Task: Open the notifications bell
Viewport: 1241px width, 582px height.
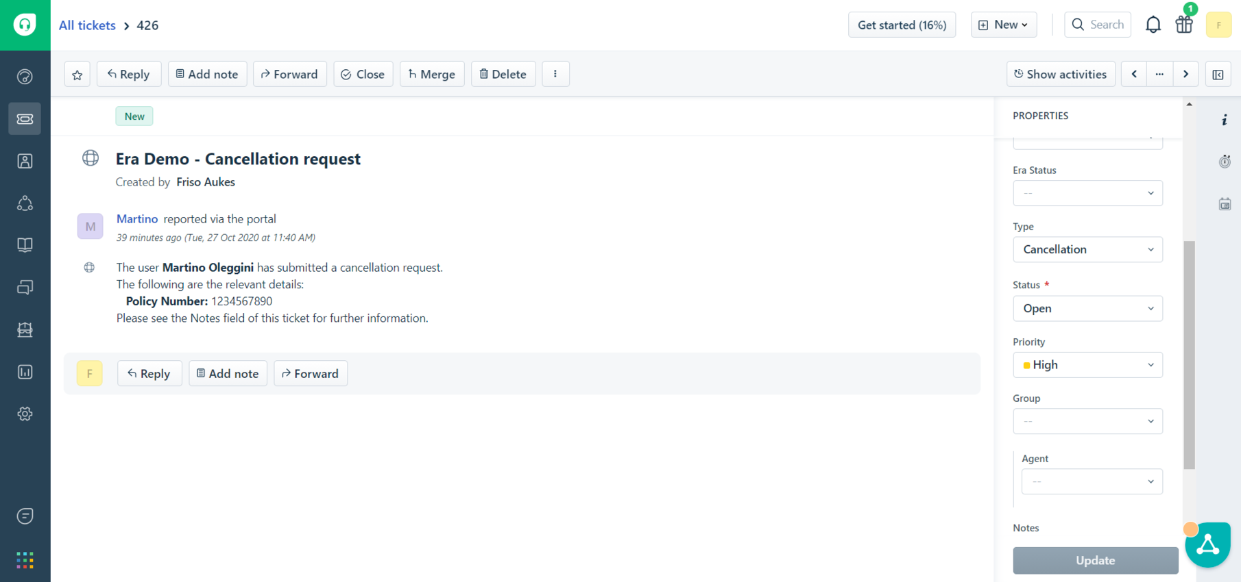Action: point(1153,25)
